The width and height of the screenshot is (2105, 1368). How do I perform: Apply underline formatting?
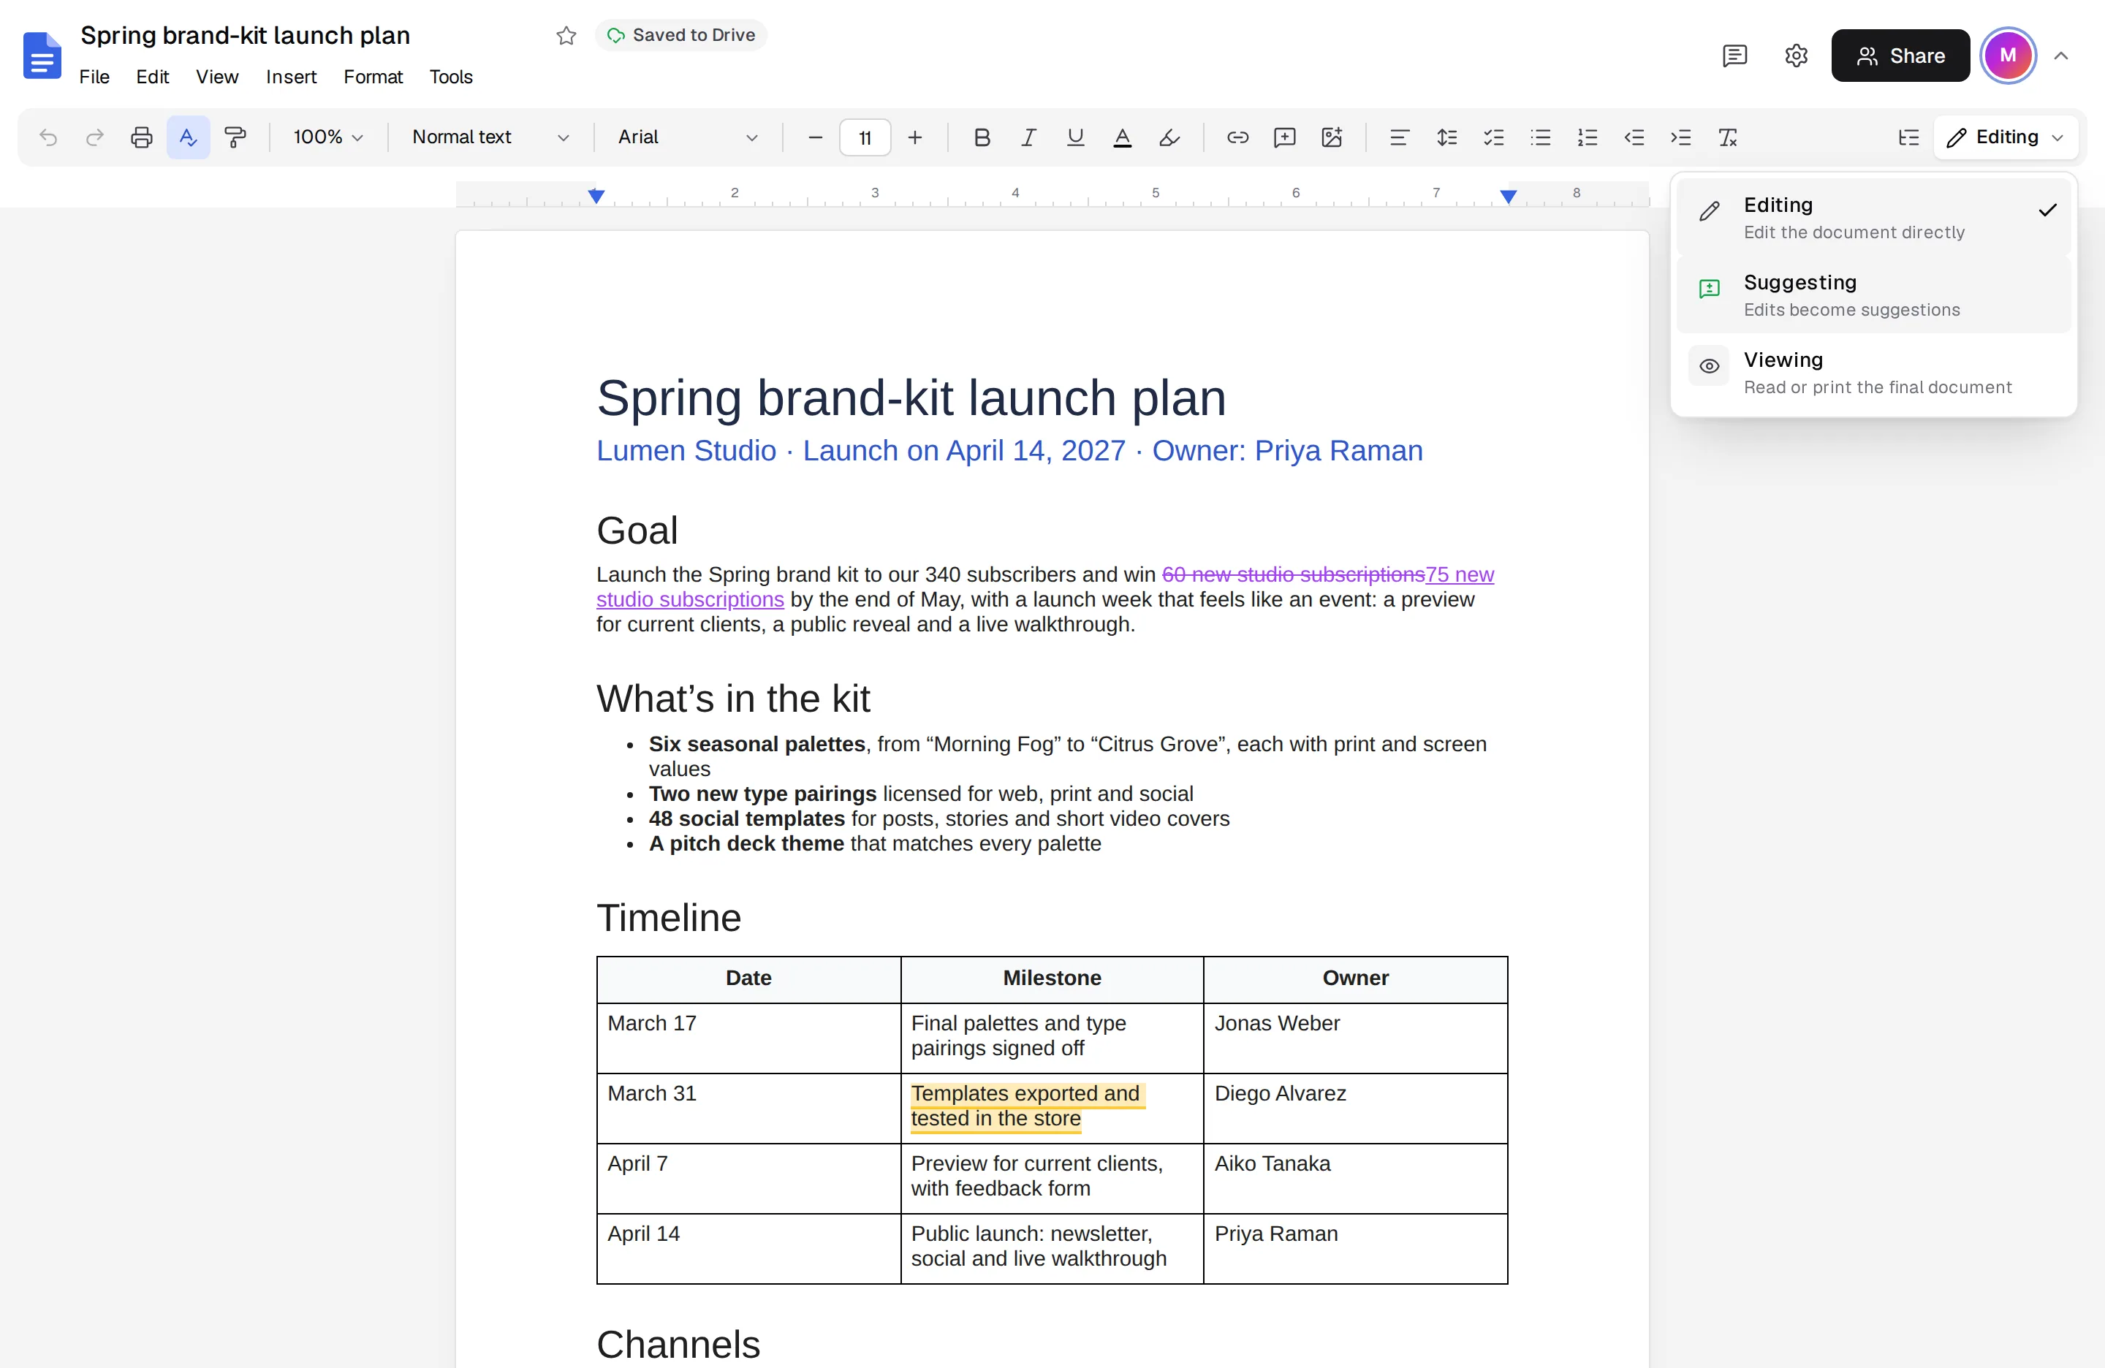click(1075, 137)
